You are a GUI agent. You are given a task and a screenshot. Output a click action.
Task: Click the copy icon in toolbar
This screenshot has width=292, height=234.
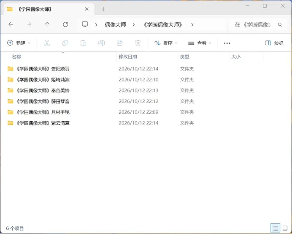tap(65, 43)
